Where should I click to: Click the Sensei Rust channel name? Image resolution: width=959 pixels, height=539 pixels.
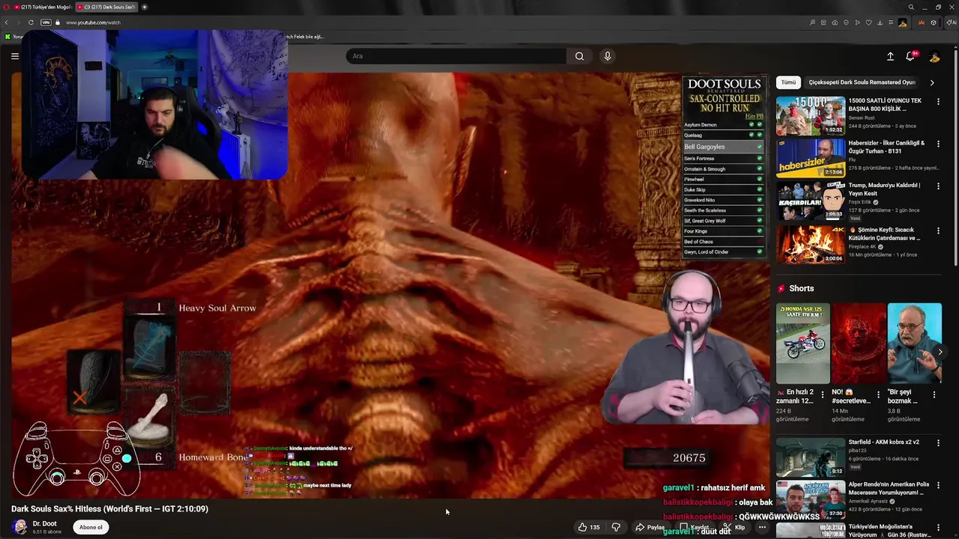coord(862,118)
